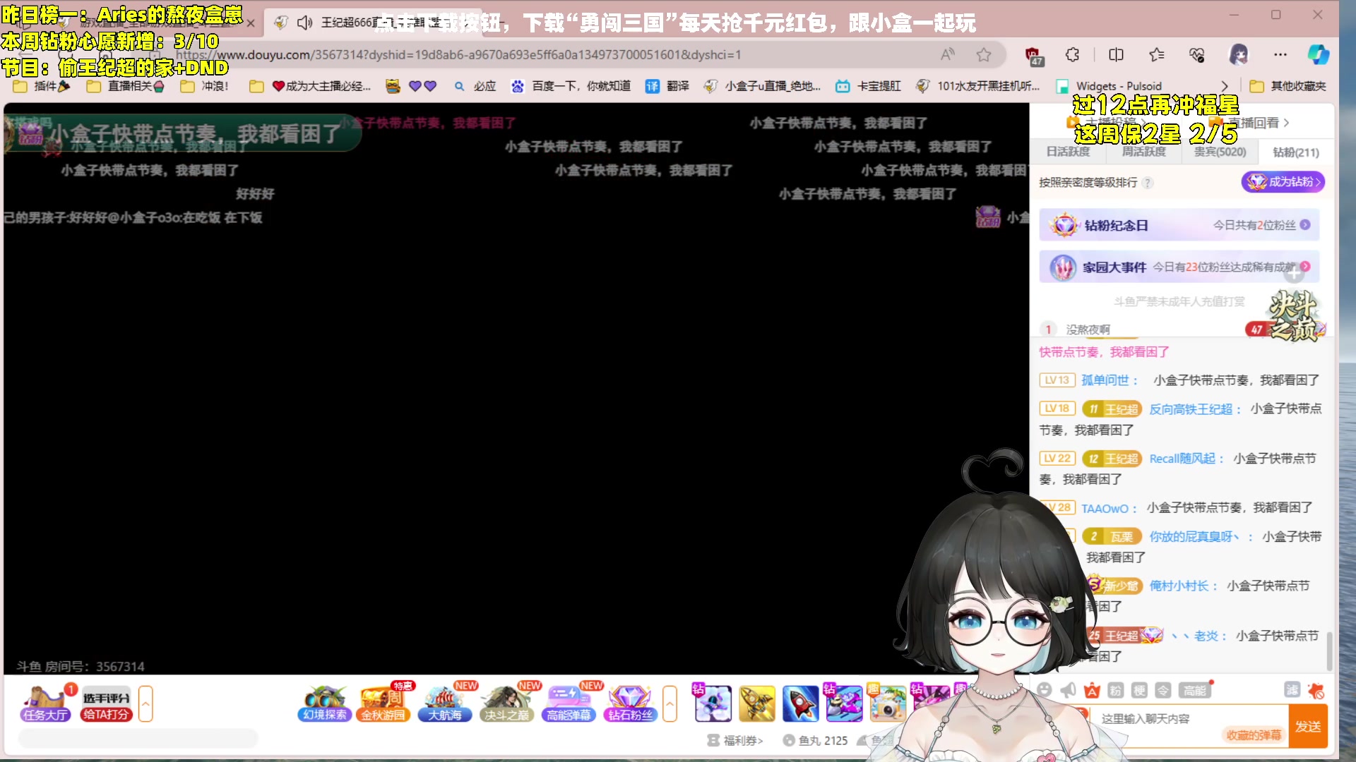Click the red rocket gift icon
This screenshot has height=762, width=1356.
pyautogui.click(x=800, y=703)
